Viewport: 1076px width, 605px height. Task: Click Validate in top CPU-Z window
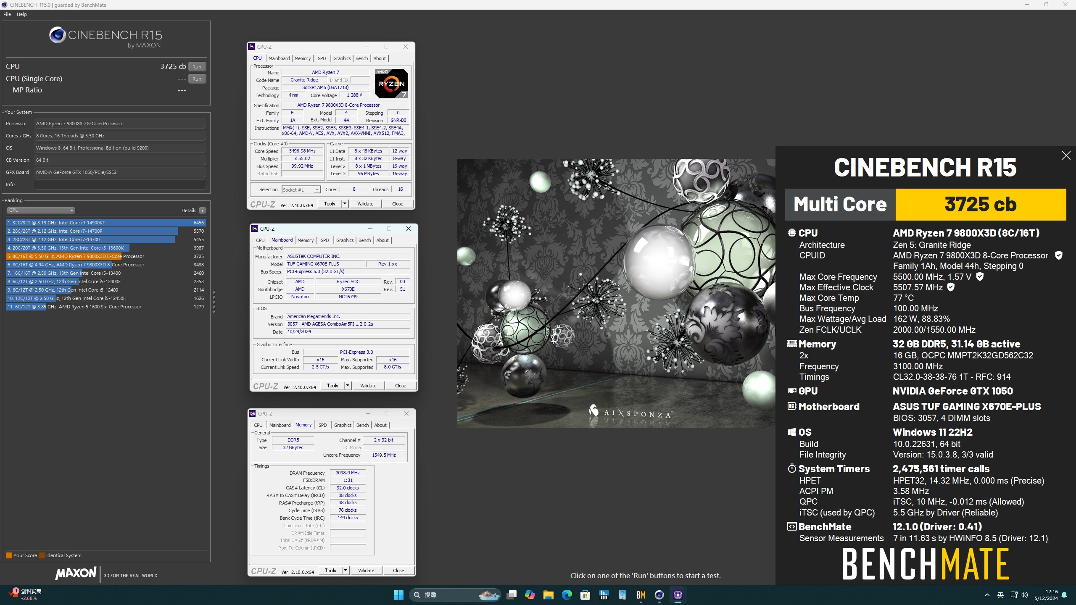coord(365,204)
